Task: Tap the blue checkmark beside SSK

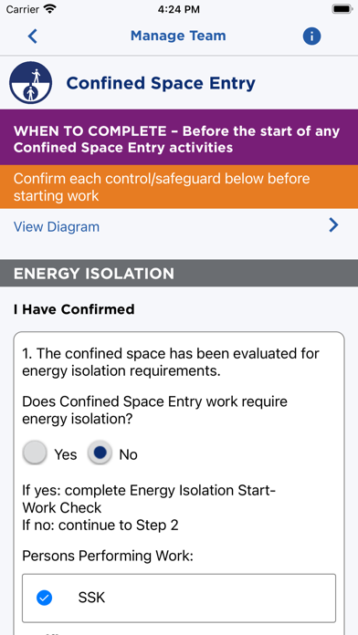Action: click(x=44, y=598)
